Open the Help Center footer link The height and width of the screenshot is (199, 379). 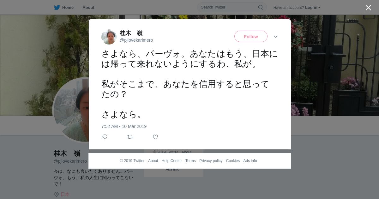pyautogui.click(x=172, y=161)
